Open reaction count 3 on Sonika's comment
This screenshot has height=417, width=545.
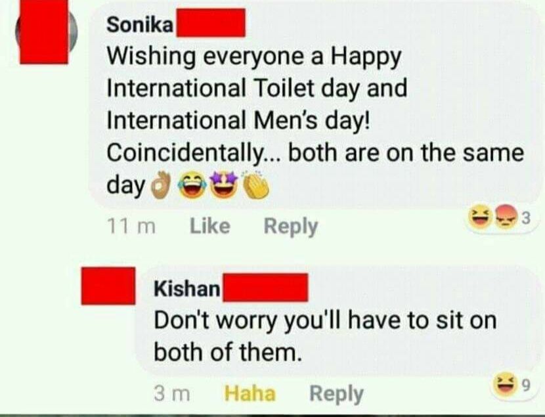526,218
